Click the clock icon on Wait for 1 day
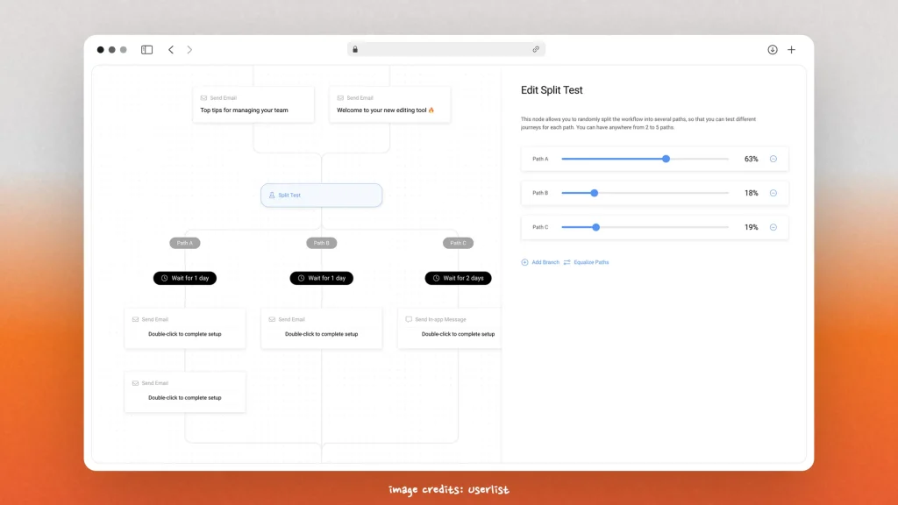The width and height of the screenshot is (898, 505). click(162, 278)
